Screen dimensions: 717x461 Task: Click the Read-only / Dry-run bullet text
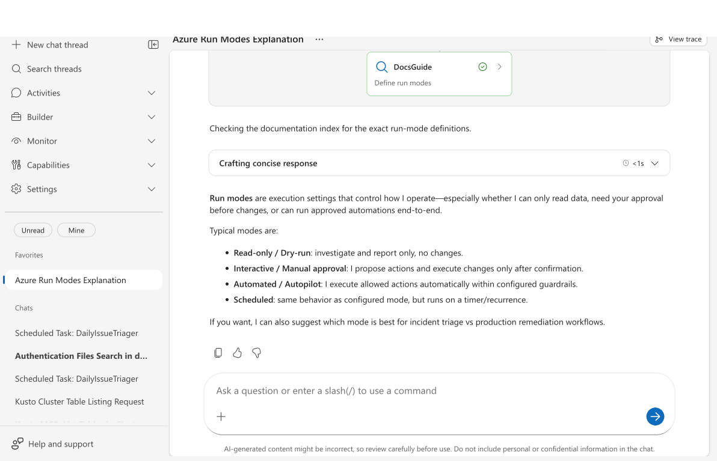pos(348,252)
